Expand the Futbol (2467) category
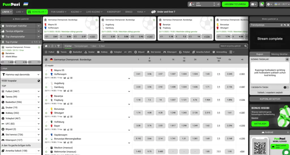This screenshot has width=290, height=155. (x=39, y=91)
